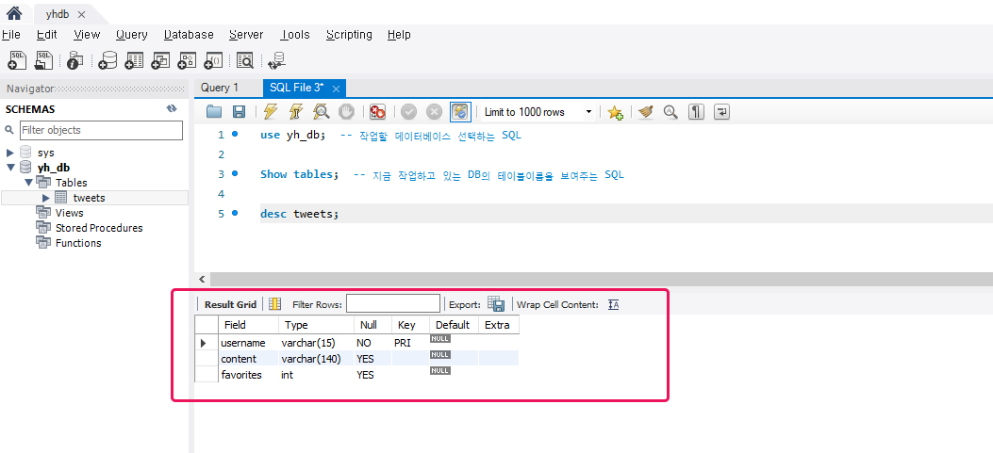Viewport: 993px width, 453px height.
Task: Create a new table in active schema
Action: 134,60
